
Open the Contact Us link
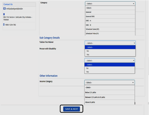point(8,4)
